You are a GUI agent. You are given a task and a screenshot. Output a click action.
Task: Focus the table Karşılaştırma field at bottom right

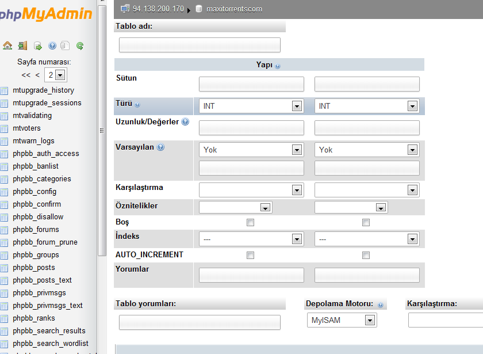pos(446,320)
